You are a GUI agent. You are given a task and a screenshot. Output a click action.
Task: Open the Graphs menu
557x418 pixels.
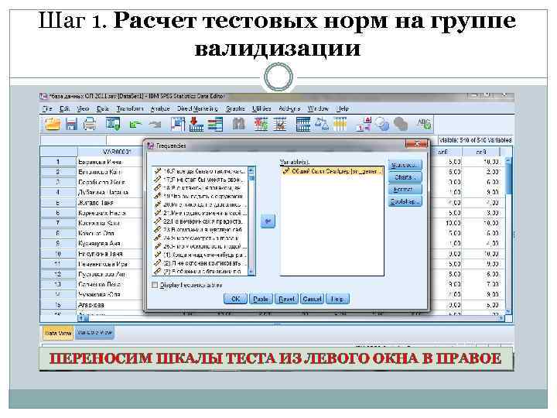(x=235, y=108)
